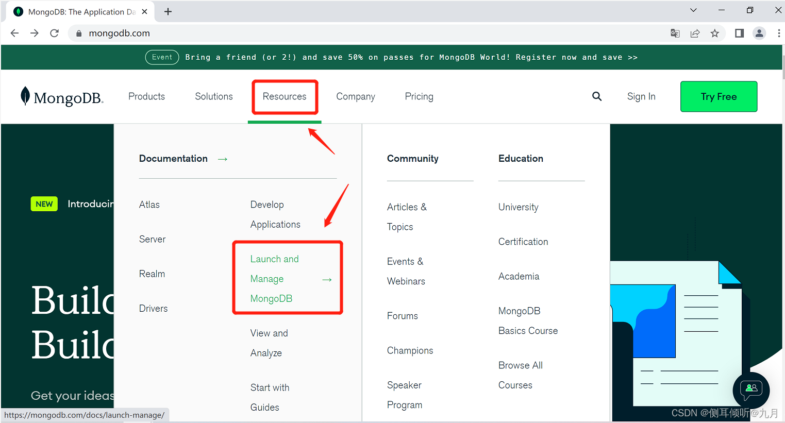Open the Chrome profile avatar

[759, 33]
